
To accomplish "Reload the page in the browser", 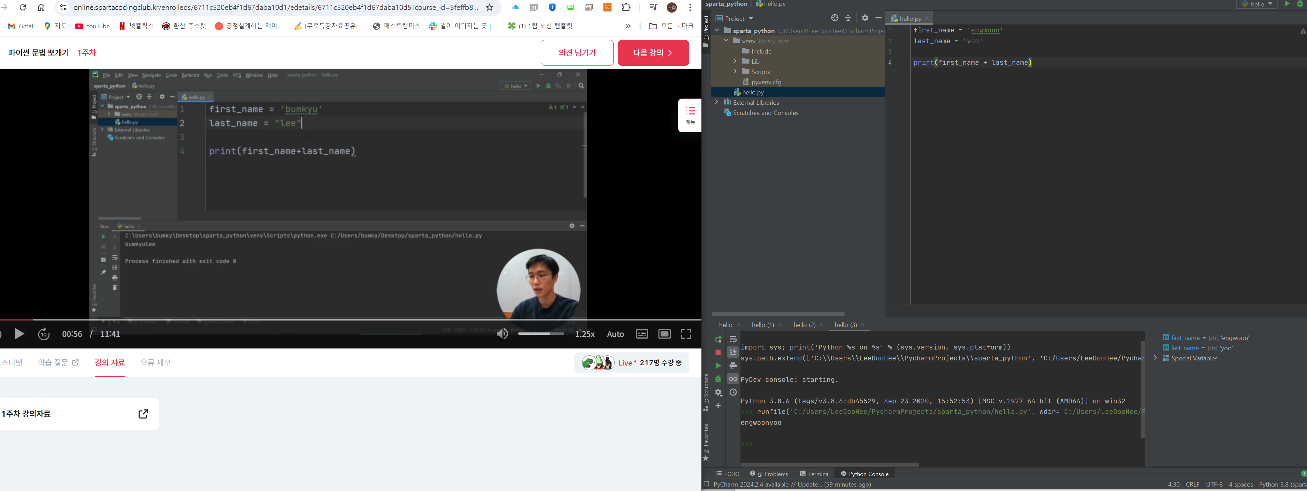I will tap(23, 8).
